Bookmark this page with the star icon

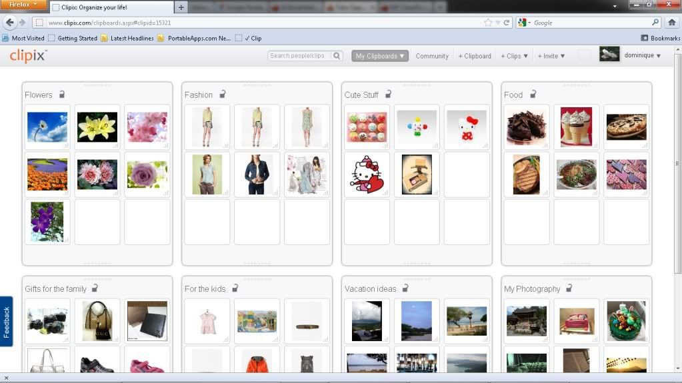click(489, 23)
